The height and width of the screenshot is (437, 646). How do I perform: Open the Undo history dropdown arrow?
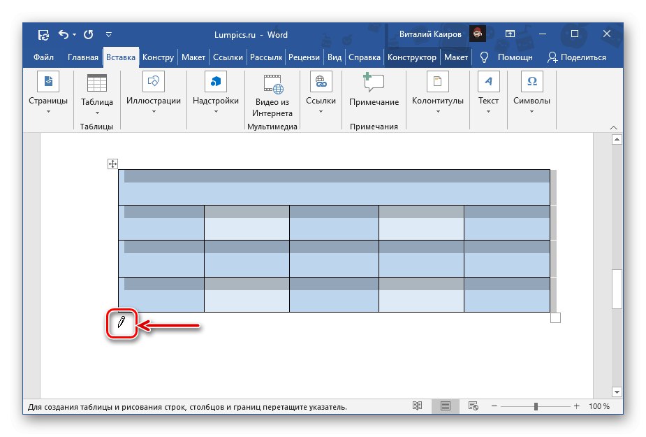coord(75,35)
